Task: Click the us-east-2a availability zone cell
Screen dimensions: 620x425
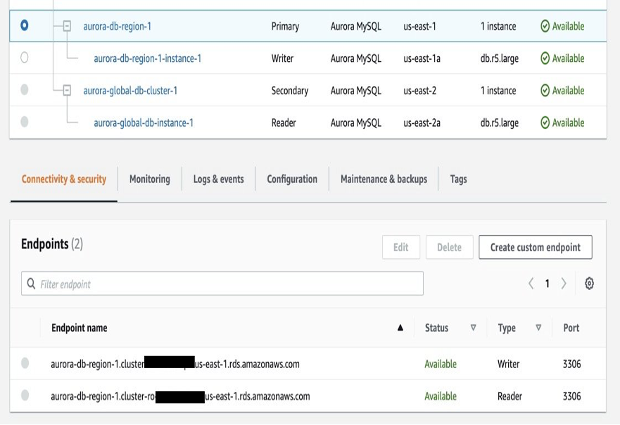Action: click(x=422, y=123)
